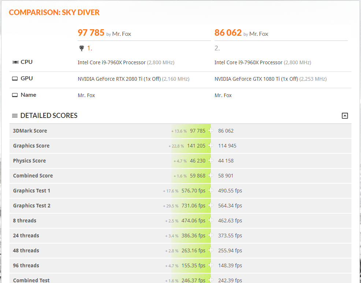Click the 48 threads label
361x283 pixels.
click(26, 251)
